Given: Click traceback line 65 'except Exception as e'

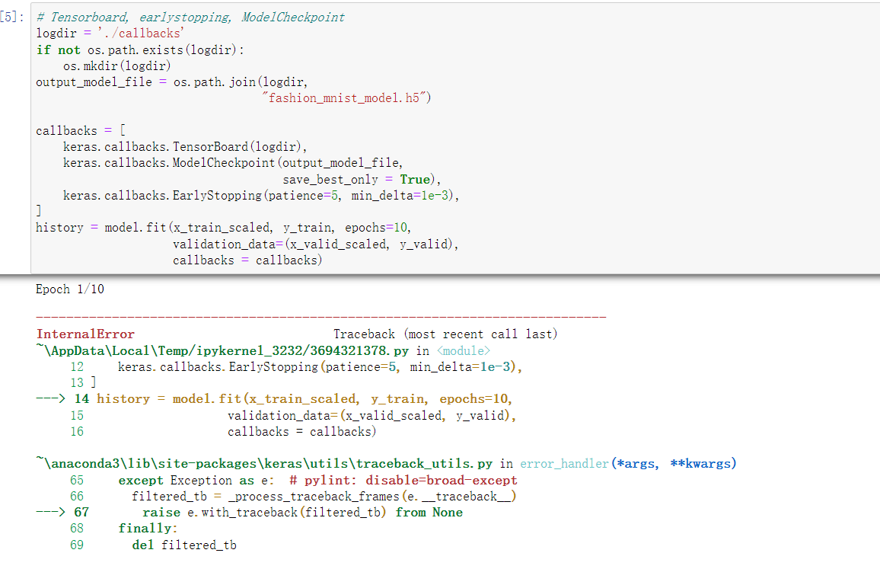Looking at the screenshot, I should click(294, 481).
